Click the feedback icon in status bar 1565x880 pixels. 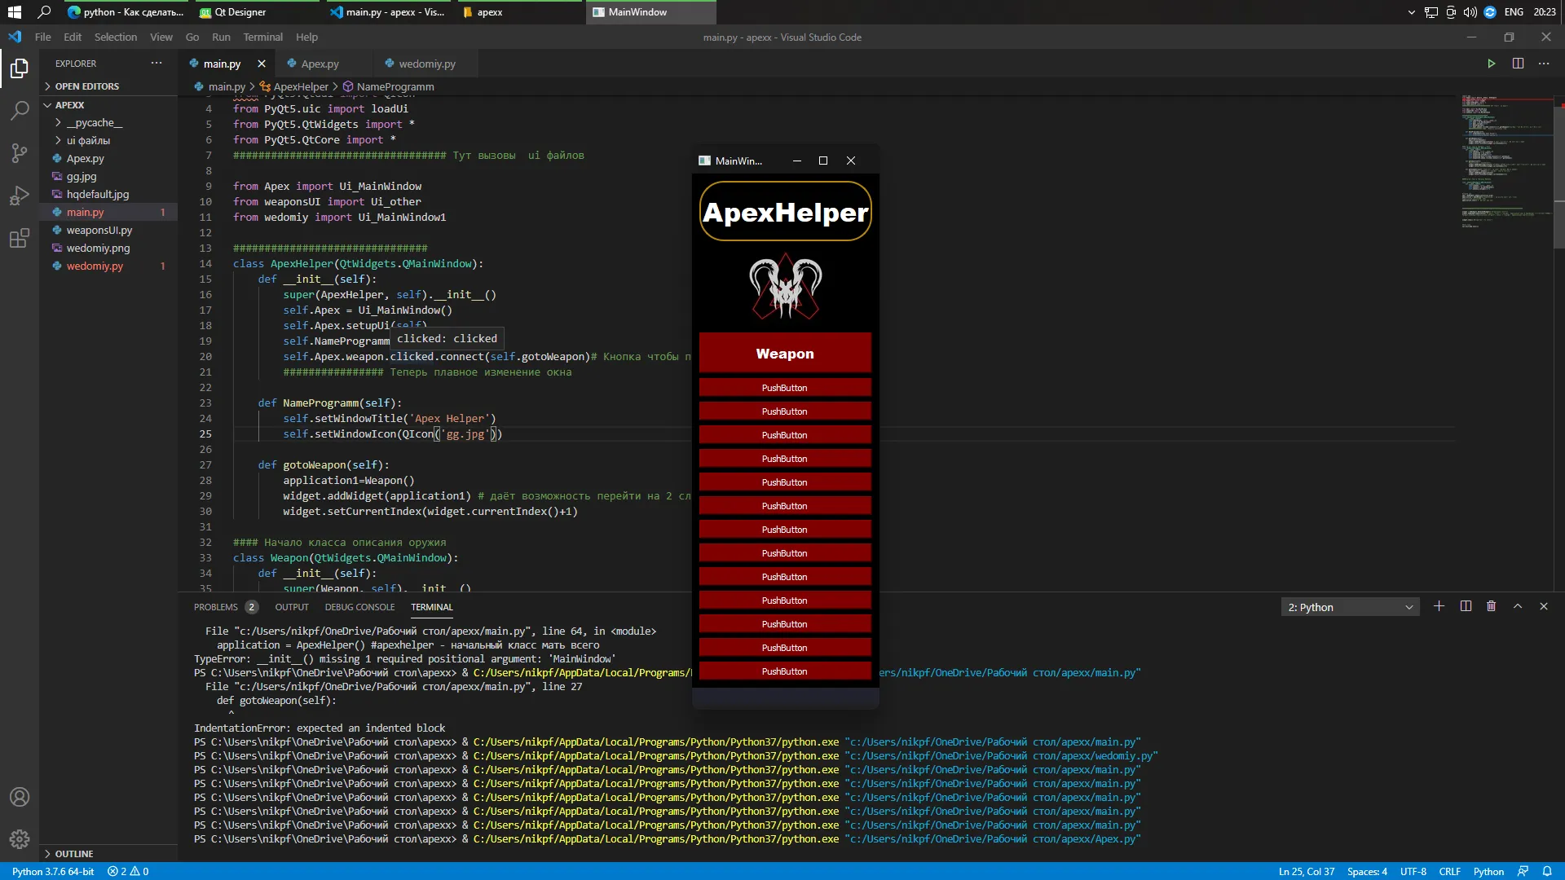click(x=1523, y=871)
